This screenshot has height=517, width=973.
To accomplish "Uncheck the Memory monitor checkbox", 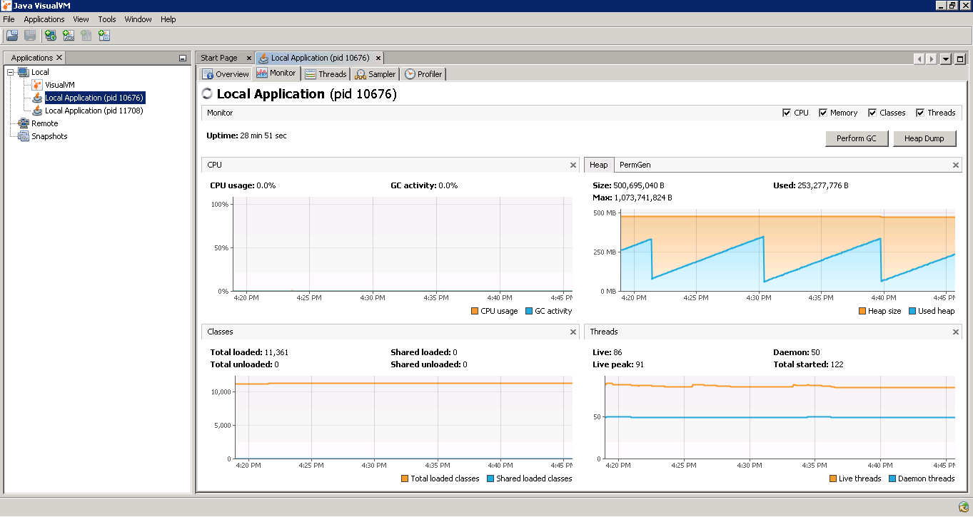I will (823, 113).
